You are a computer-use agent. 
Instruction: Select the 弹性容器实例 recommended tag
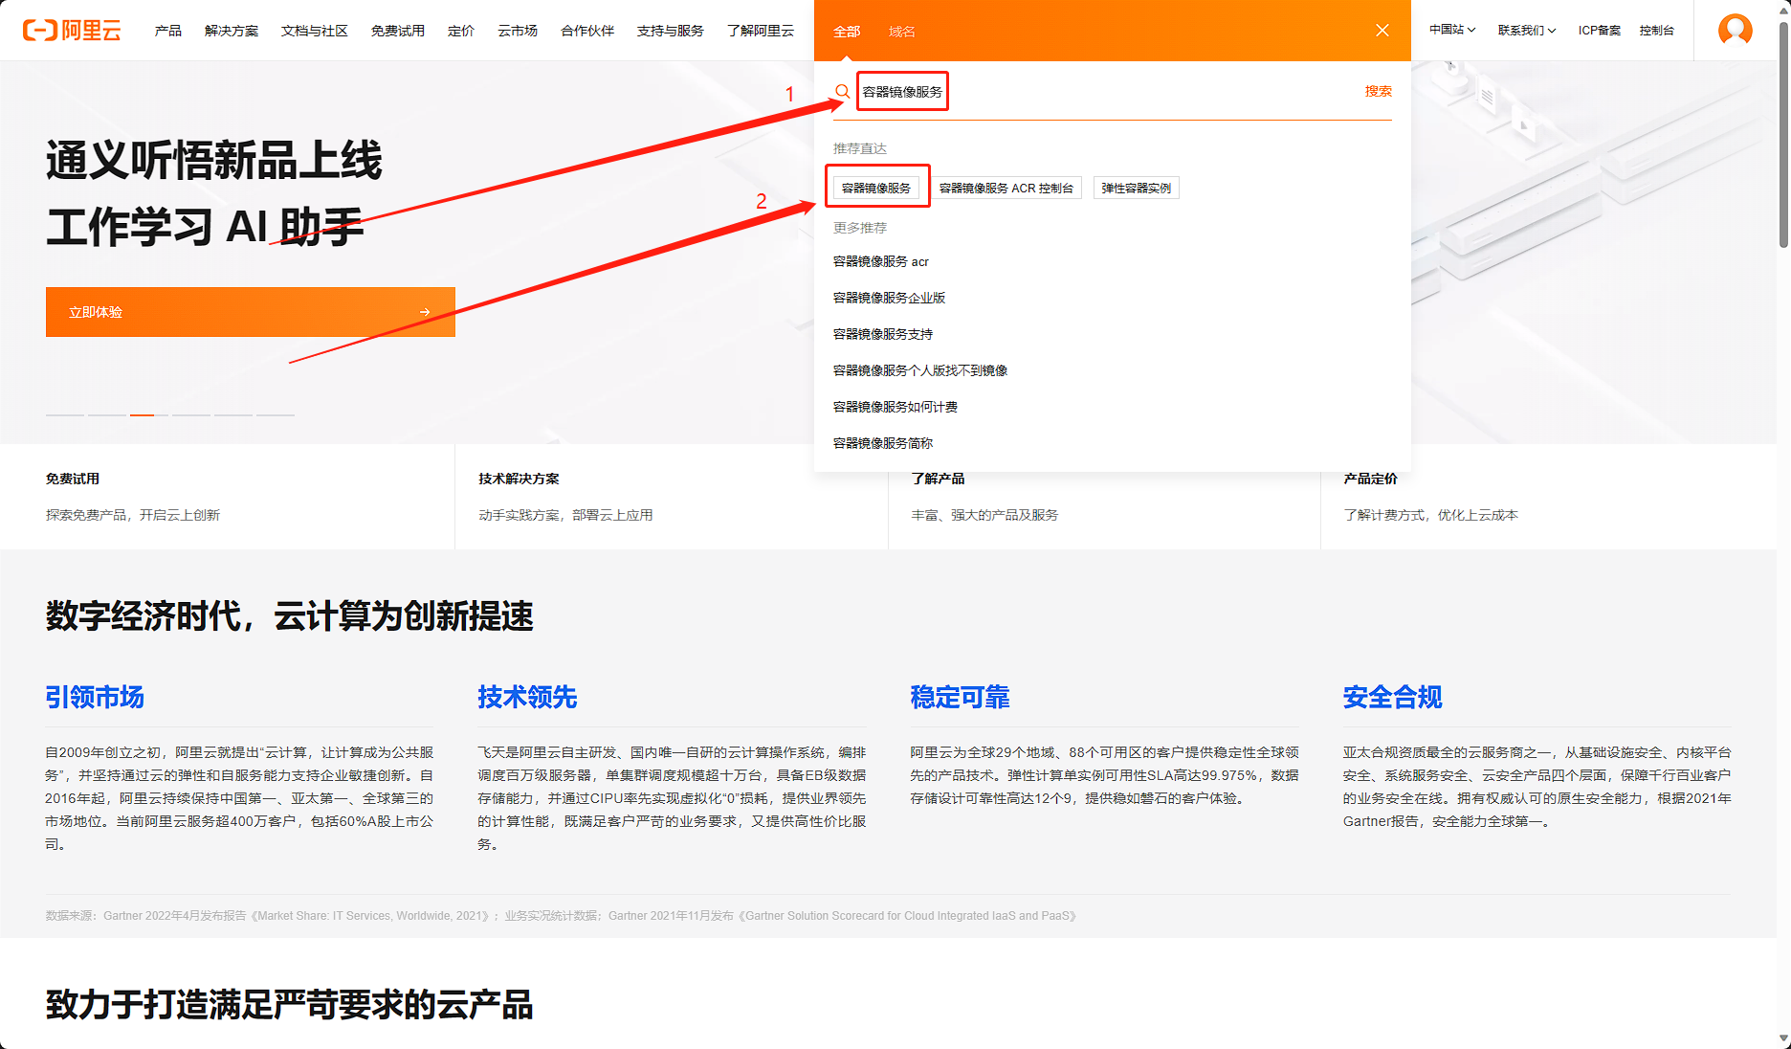click(x=1137, y=188)
